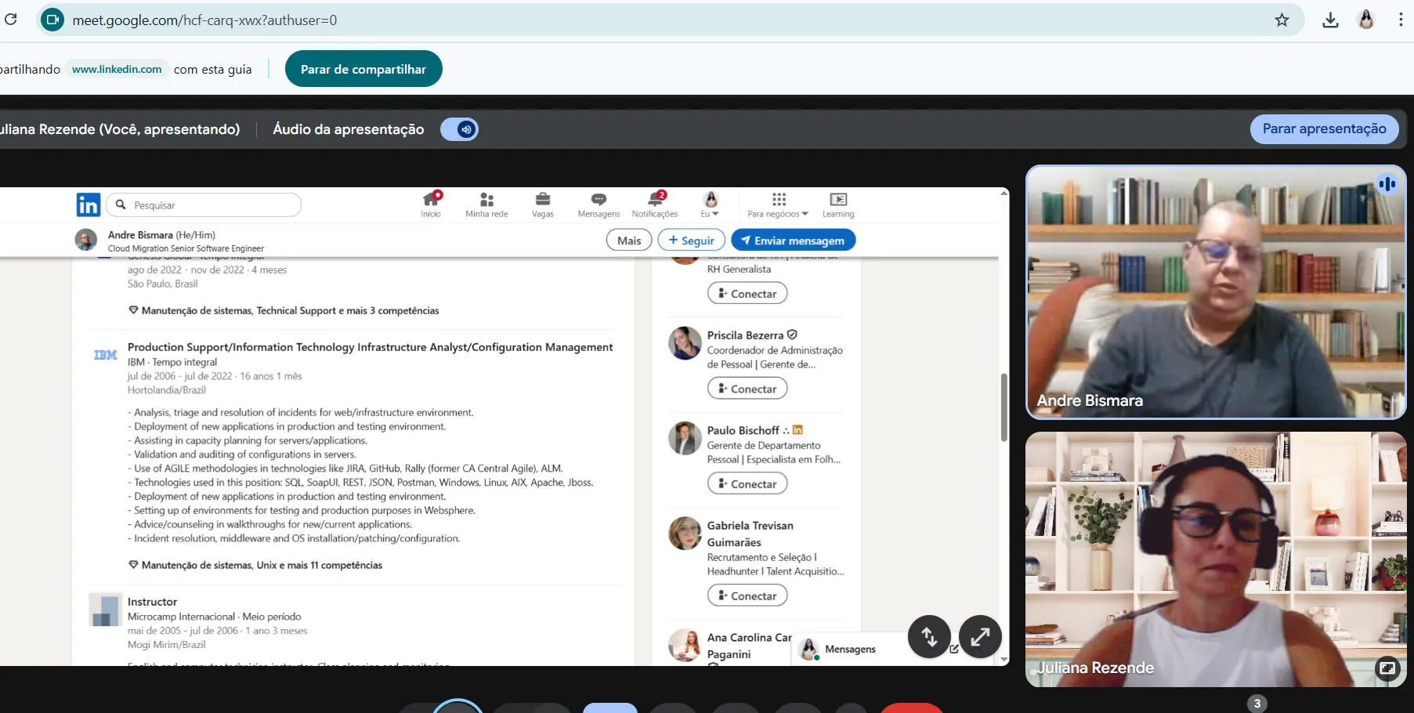Open Ana Carolina Paganini's profile photo

685,646
